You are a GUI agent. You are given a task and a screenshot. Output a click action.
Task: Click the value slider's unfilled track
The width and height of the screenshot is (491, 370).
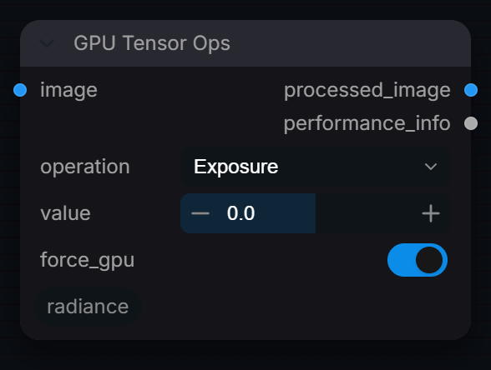tap(367, 213)
